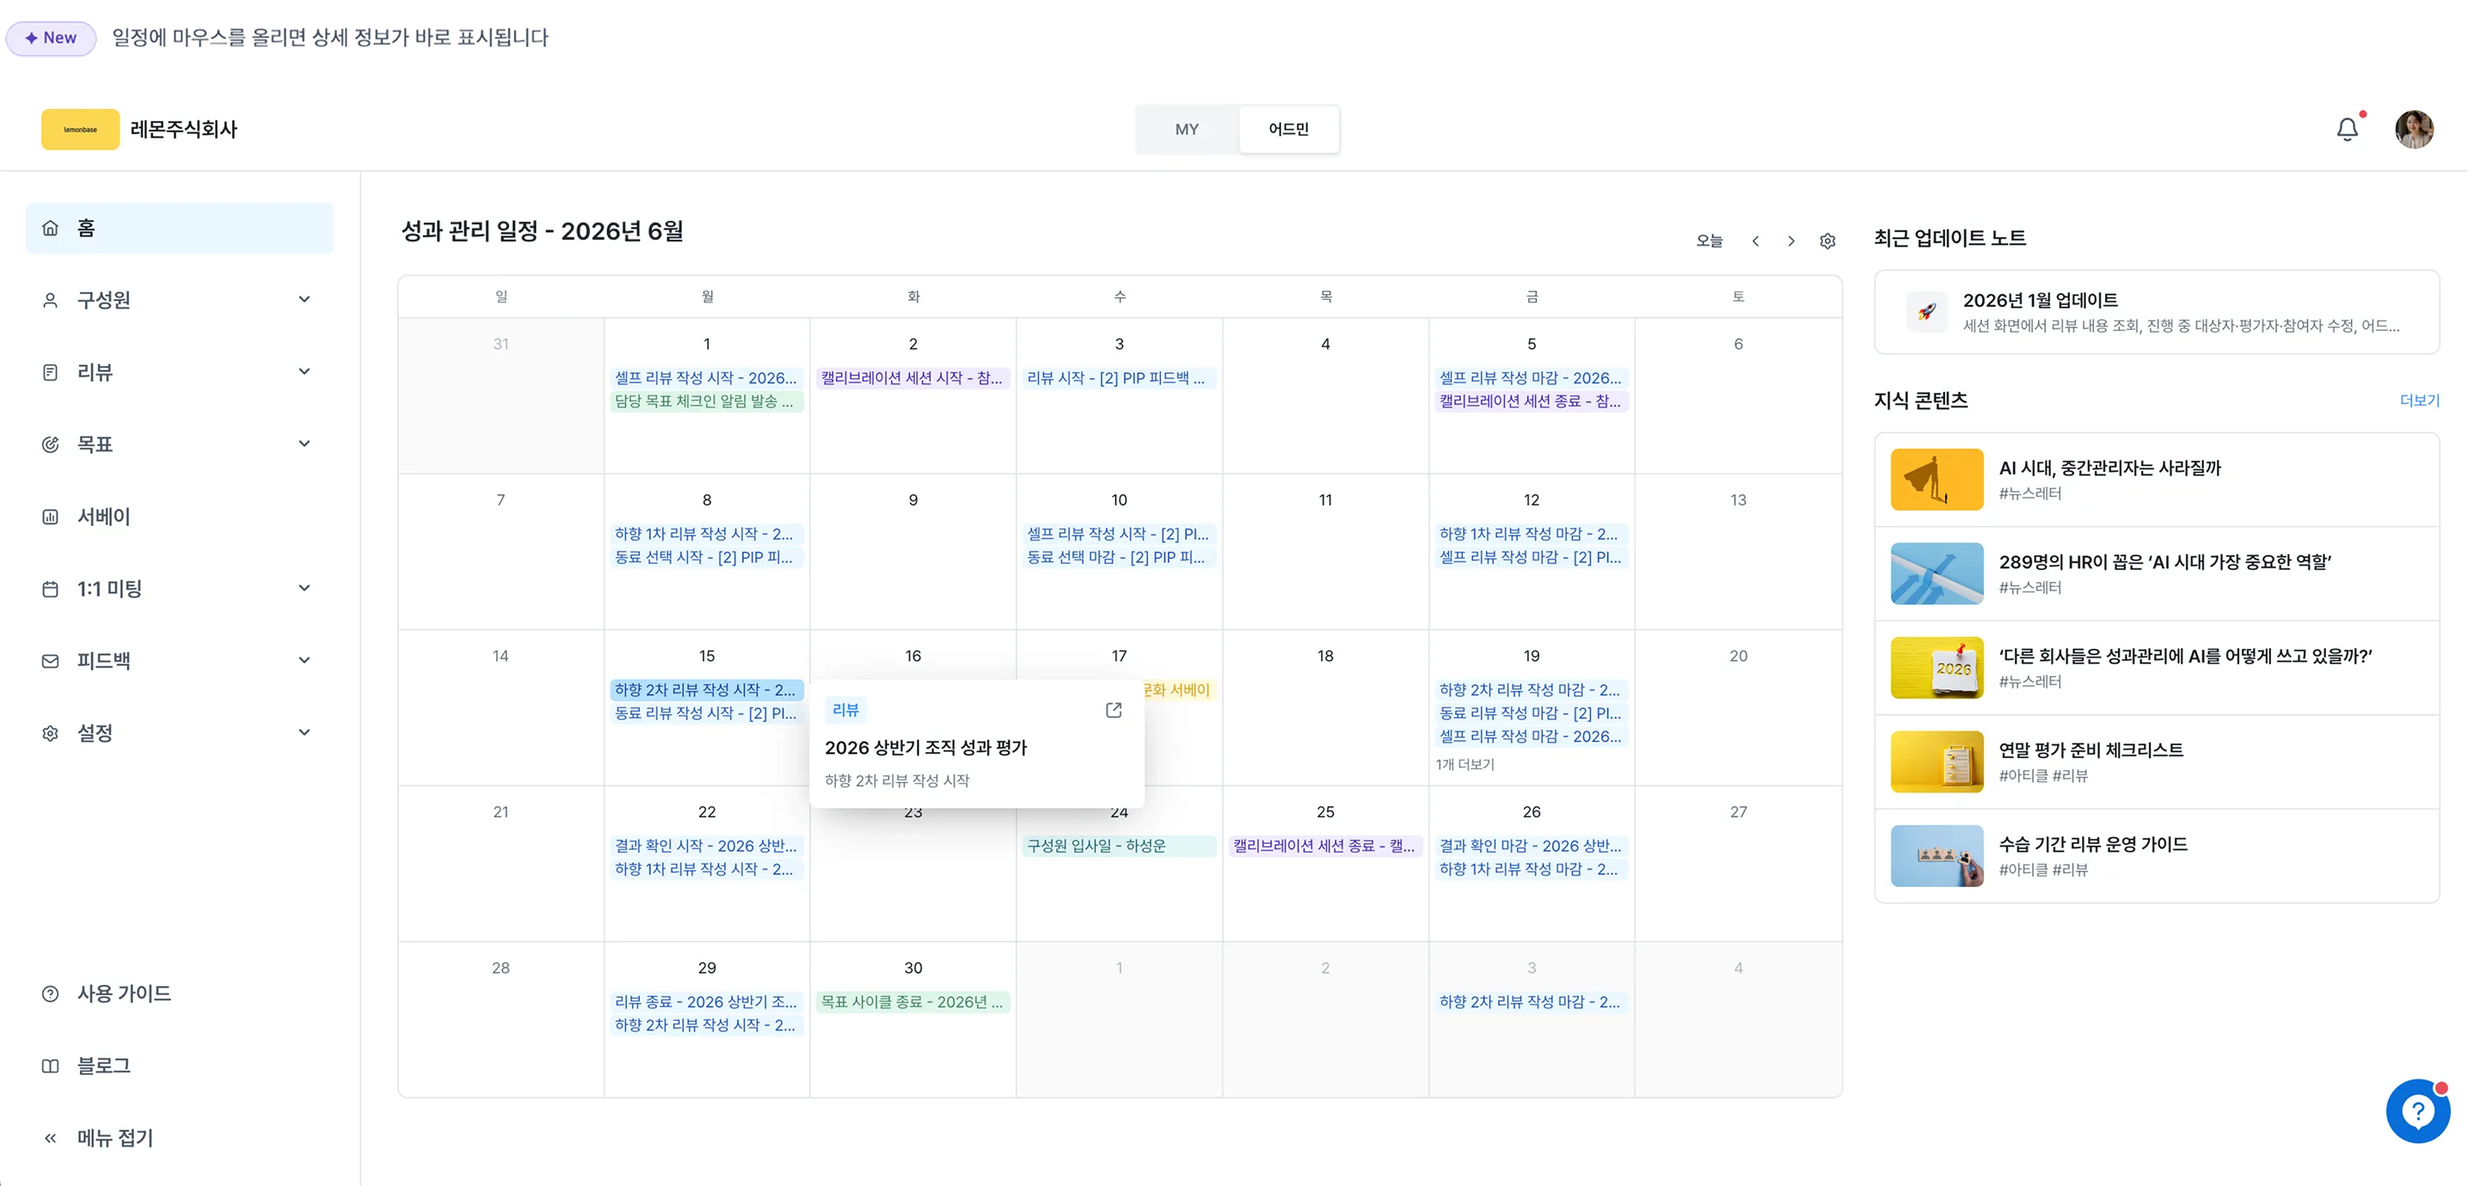Click 하향 2차 리뷰 작성 시작 on June 15
The image size is (2468, 1186).
pos(706,690)
